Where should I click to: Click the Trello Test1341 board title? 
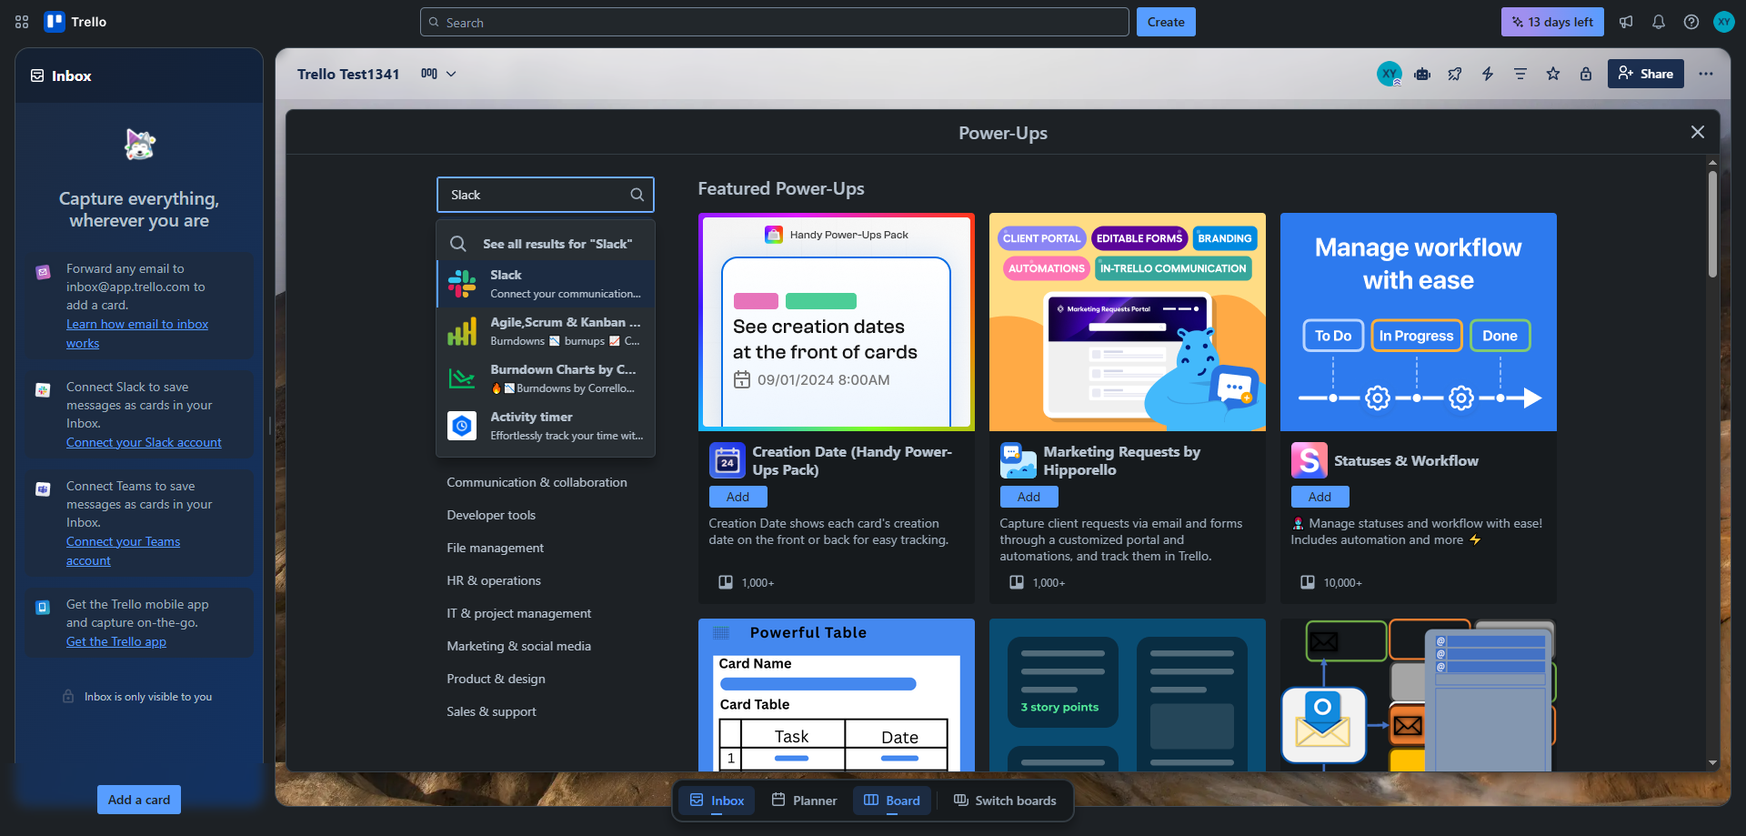(x=348, y=74)
